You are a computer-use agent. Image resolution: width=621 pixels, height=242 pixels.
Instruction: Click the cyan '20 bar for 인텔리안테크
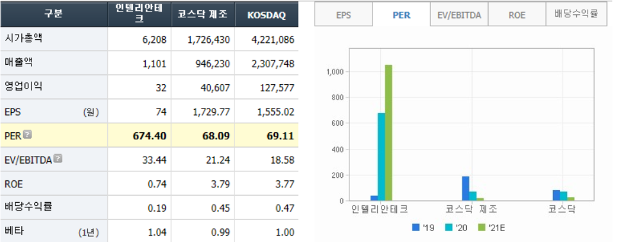tap(381, 157)
